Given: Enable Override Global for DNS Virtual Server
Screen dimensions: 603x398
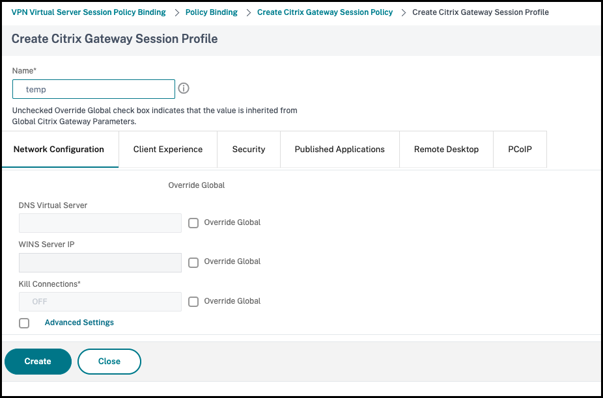Looking at the screenshot, I should tap(193, 223).
